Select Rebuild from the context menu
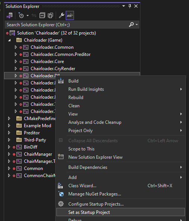189x221 pixels. point(76,98)
